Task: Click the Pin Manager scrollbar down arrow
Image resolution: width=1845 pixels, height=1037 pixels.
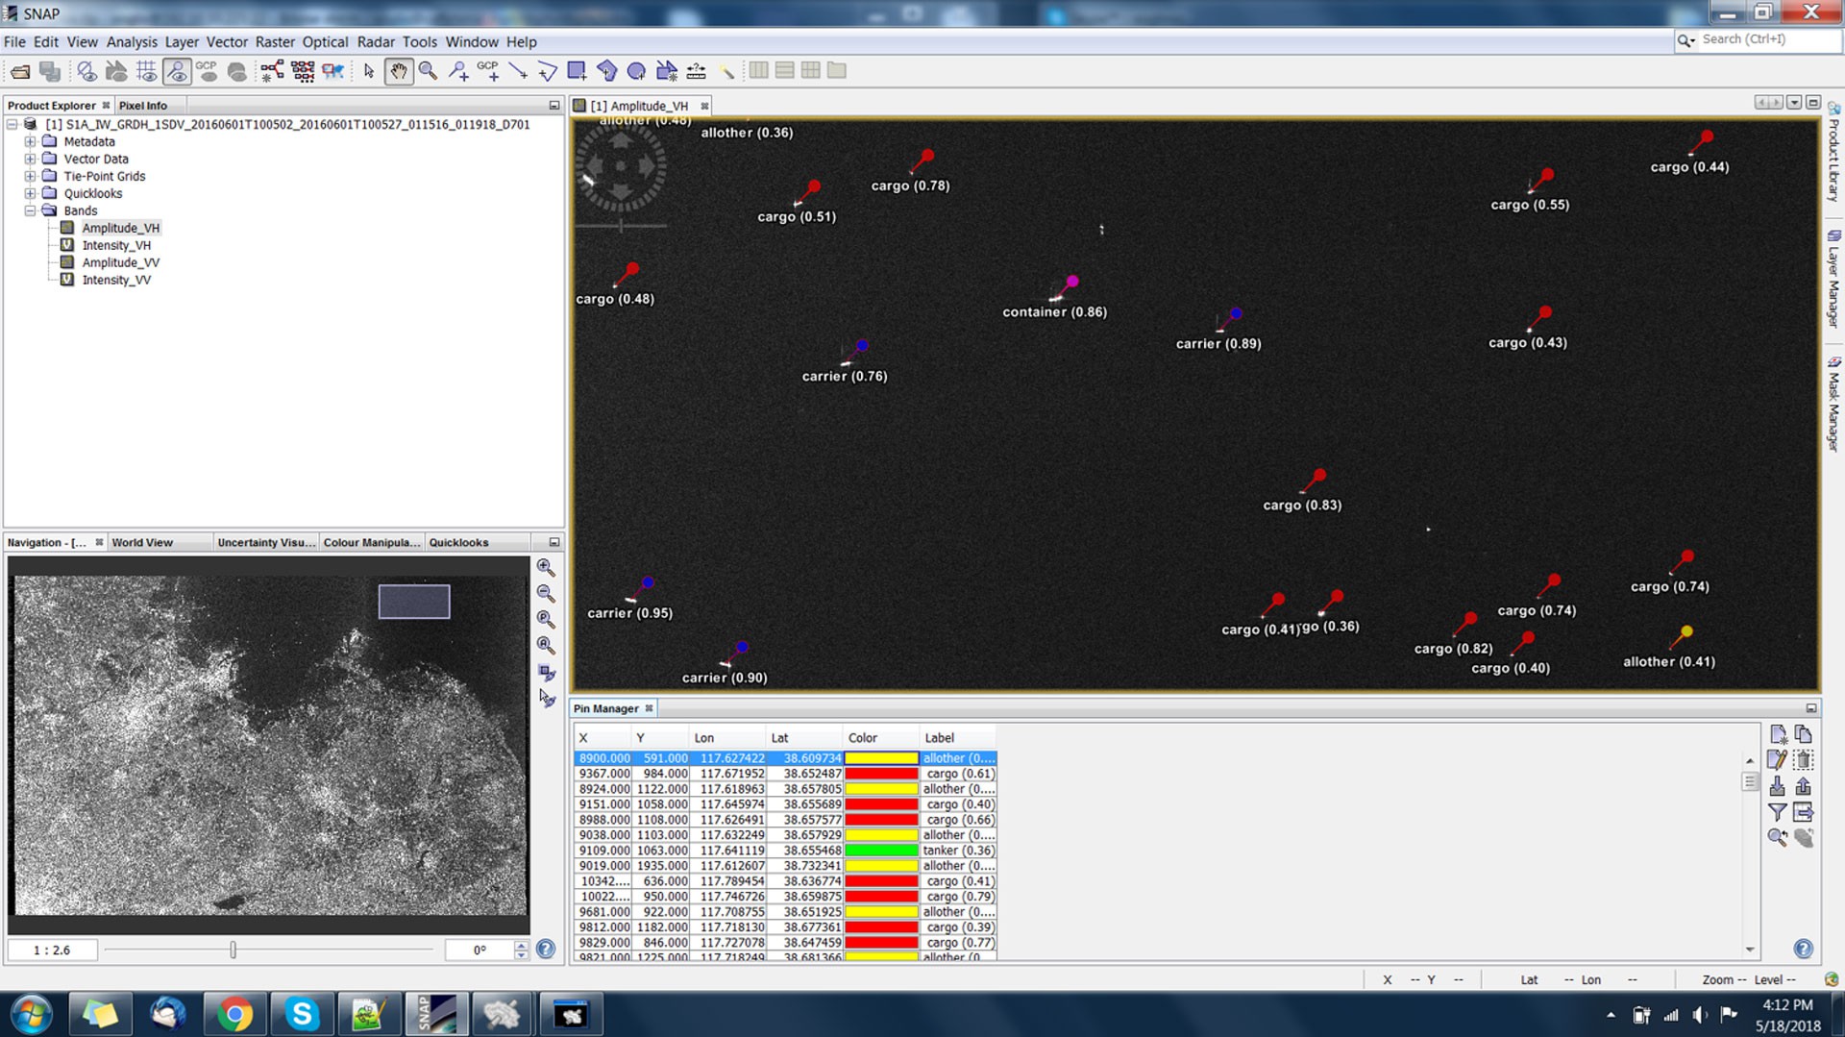Action: point(1750,950)
